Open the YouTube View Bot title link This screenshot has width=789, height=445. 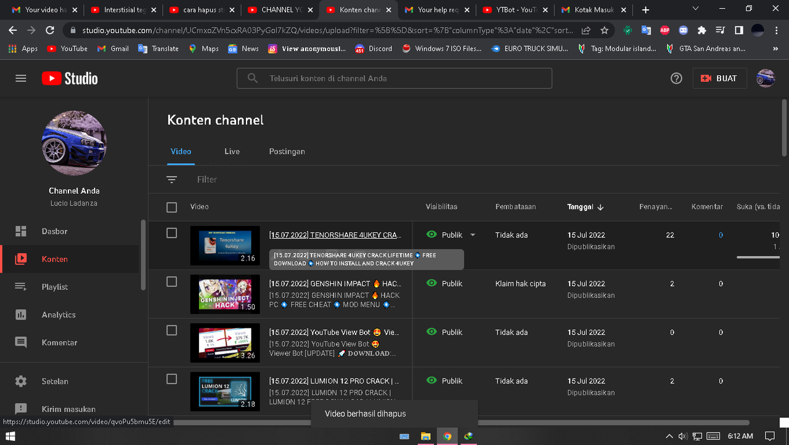pyautogui.click(x=334, y=332)
